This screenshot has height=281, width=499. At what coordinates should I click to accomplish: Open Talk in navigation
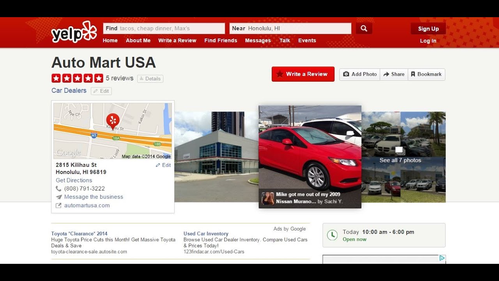[x=285, y=41]
